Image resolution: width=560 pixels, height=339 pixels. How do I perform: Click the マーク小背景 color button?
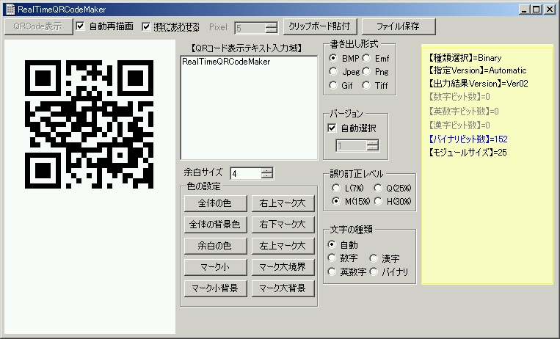coord(215,288)
